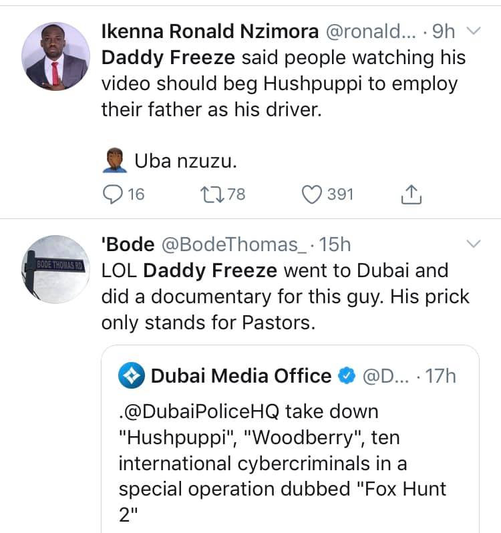Click the facepalm emoji before Uba nzuzu
The width and height of the screenshot is (501, 533).
tap(115, 160)
